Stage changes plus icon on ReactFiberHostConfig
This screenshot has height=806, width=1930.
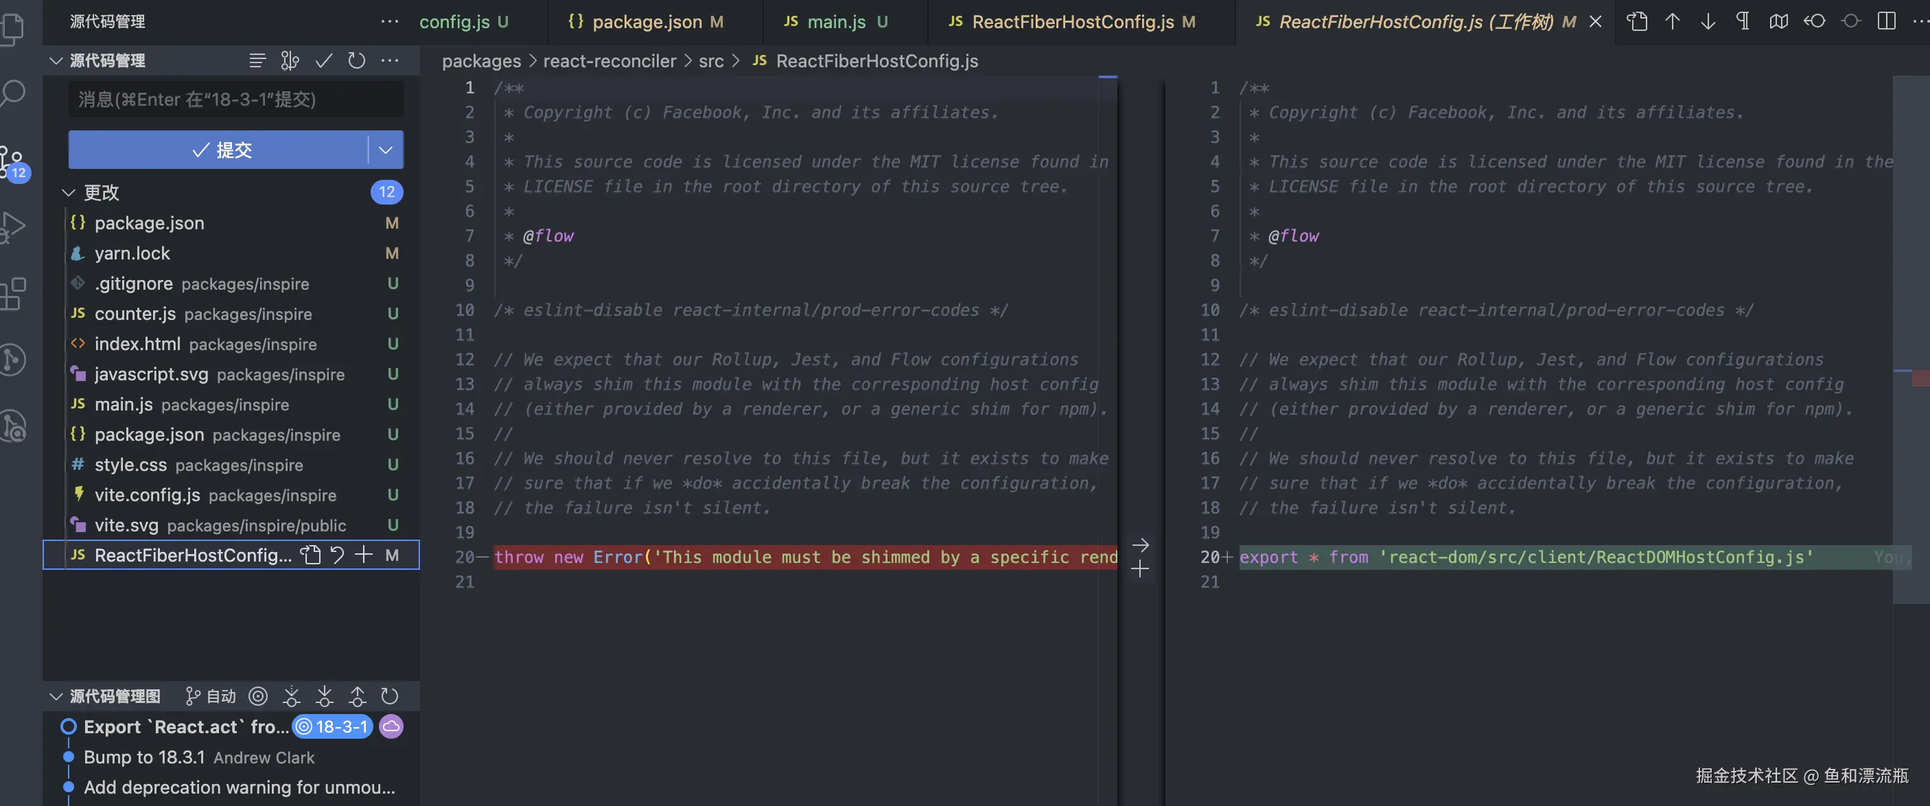pos(364,555)
